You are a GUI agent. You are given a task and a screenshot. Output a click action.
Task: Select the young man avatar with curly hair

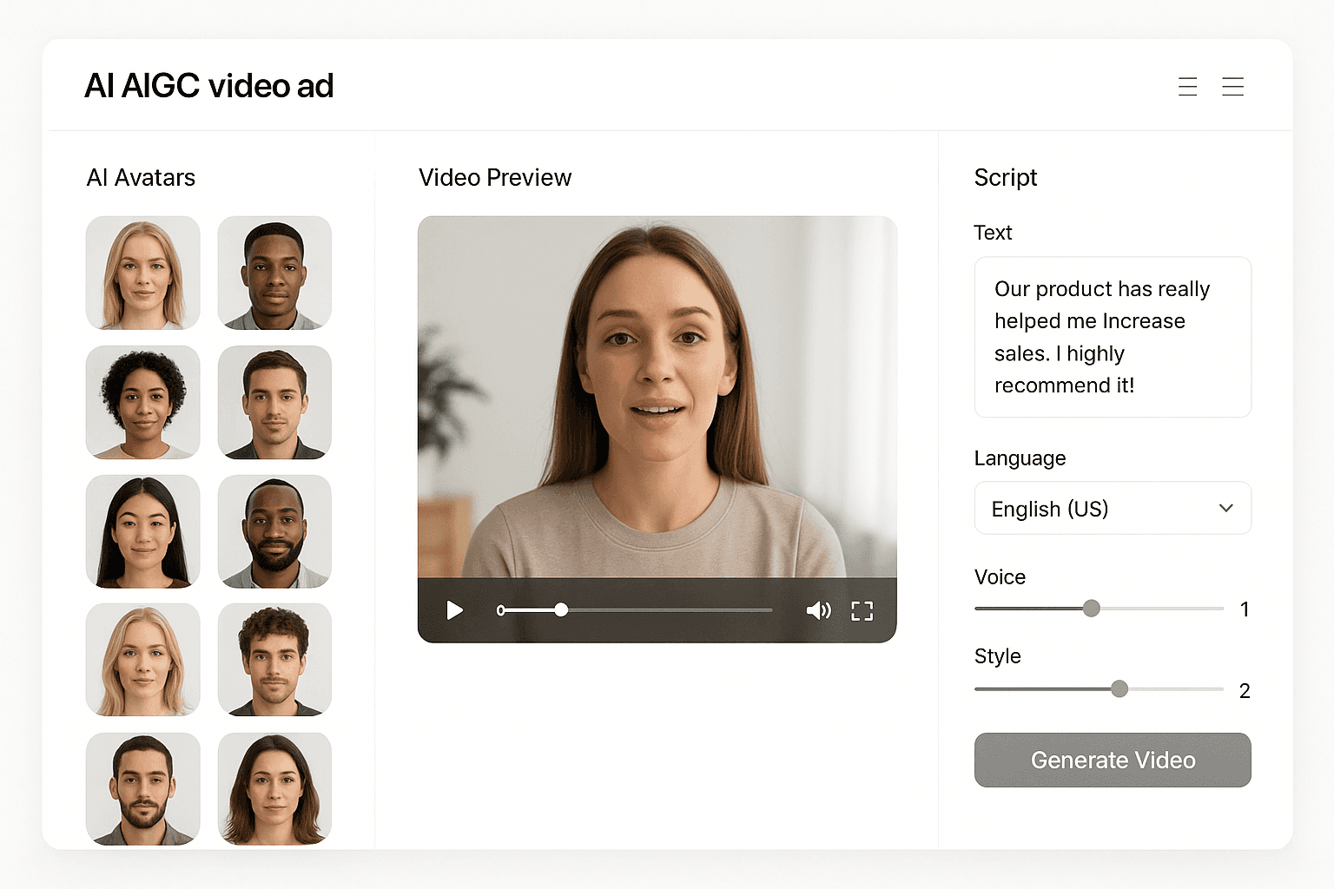click(274, 660)
